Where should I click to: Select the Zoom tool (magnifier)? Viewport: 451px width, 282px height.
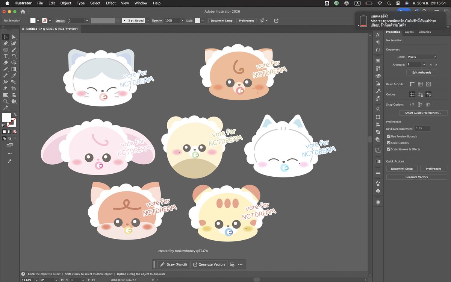tap(6, 101)
